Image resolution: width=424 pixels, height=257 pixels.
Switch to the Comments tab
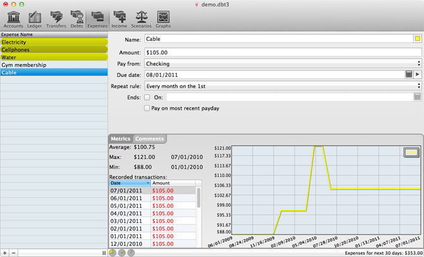(150, 139)
